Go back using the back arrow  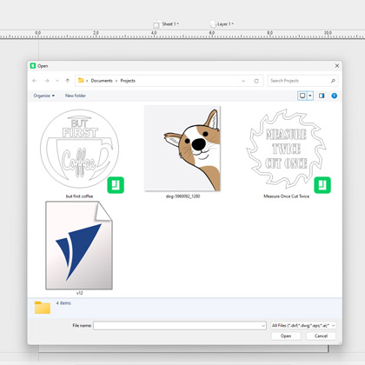click(35, 81)
